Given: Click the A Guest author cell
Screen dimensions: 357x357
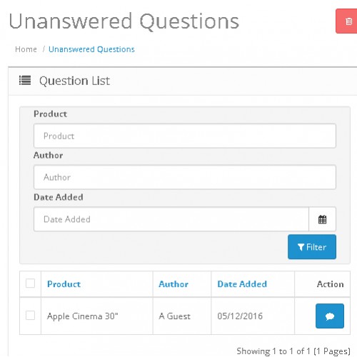Looking at the screenshot, I should [x=175, y=316].
